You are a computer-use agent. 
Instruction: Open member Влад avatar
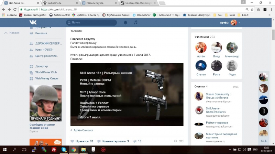(x=217, y=47)
